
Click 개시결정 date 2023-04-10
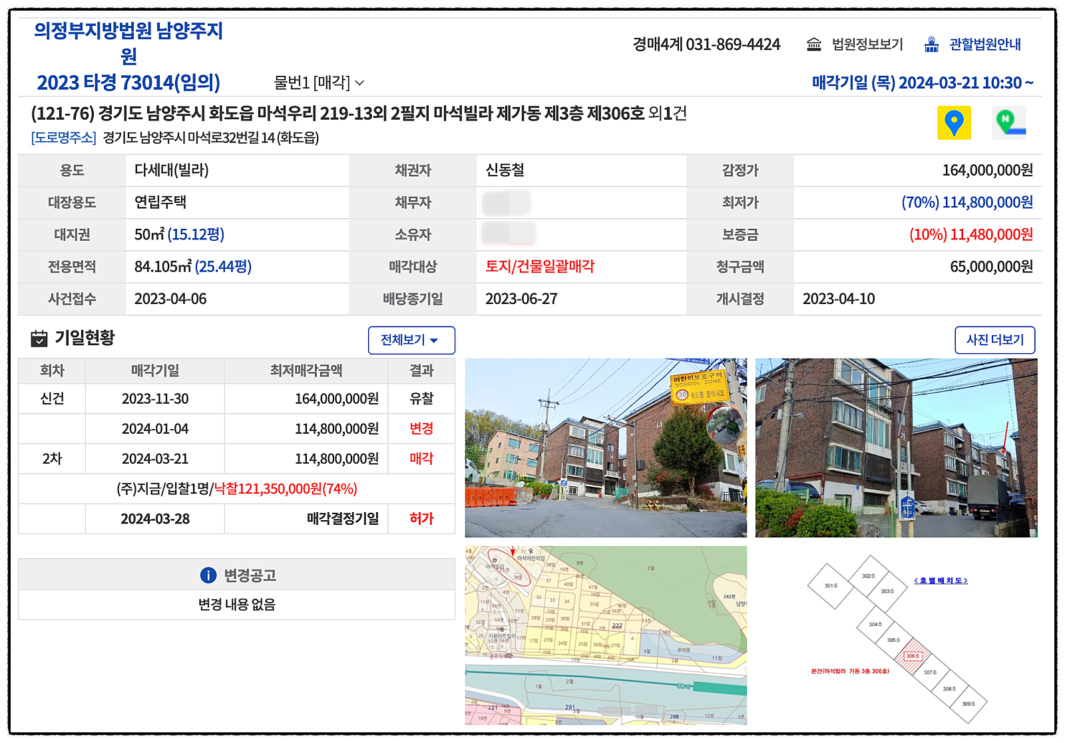coord(839,299)
